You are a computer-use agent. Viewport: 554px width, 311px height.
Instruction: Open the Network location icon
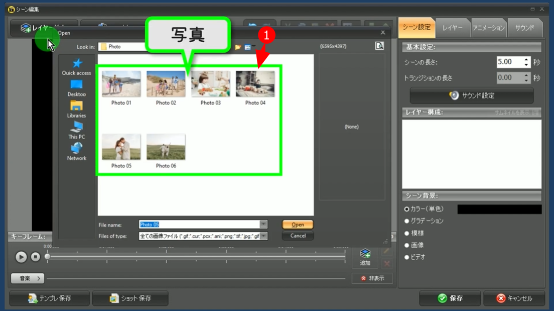point(76,149)
